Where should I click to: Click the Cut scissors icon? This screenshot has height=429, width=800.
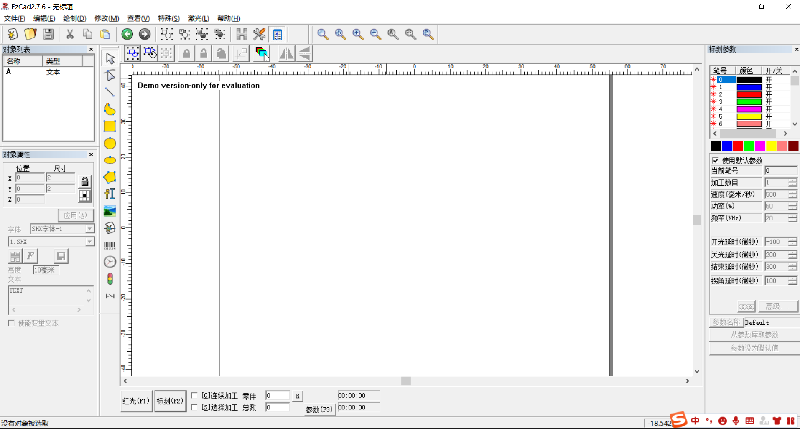(70, 34)
